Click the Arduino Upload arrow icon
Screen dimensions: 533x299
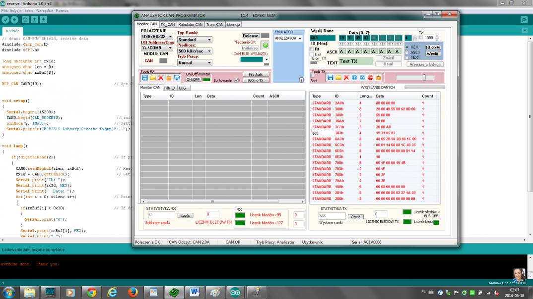[15, 20]
